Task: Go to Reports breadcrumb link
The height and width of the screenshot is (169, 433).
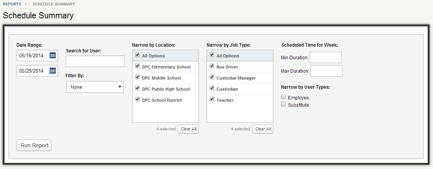Action: tap(12, 4)
